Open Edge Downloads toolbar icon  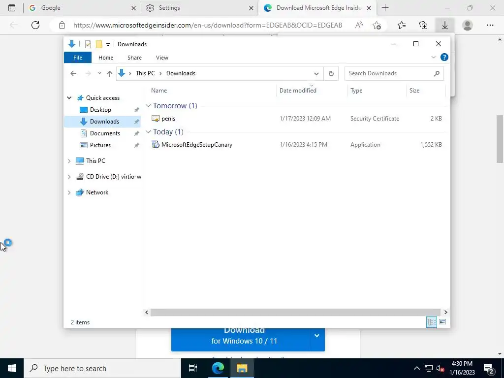(445, 25)
